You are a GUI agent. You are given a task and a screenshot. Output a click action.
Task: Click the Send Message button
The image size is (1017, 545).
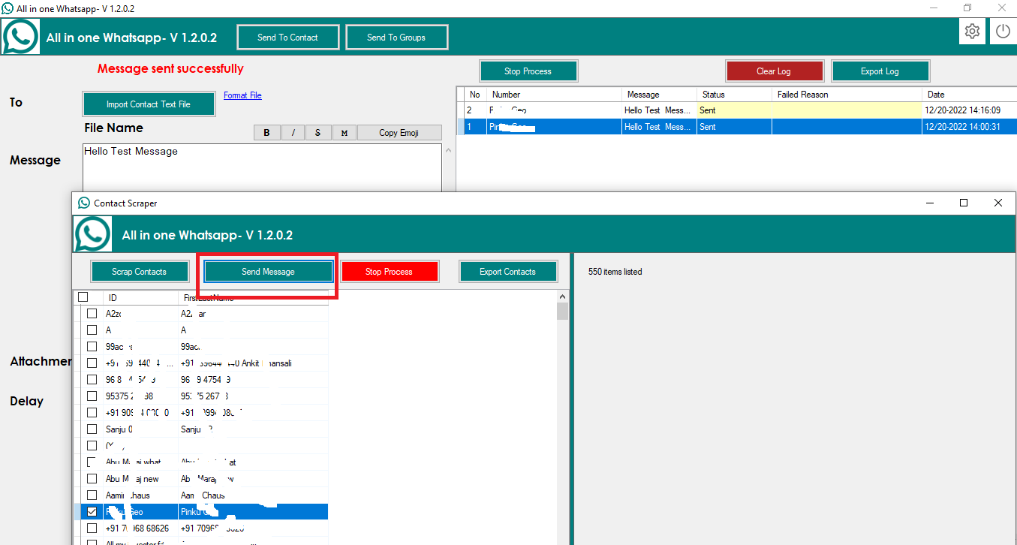[x=268, y=272]
